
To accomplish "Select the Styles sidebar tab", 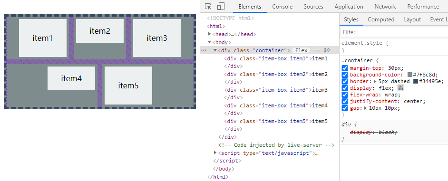I will pyautogui.click(x=351, y=19).
